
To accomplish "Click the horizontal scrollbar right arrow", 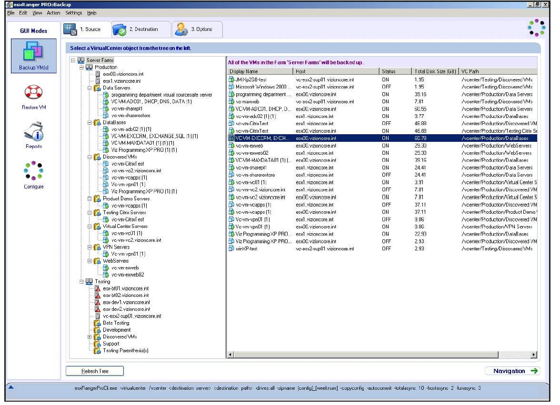I will (x=533, y=355).
